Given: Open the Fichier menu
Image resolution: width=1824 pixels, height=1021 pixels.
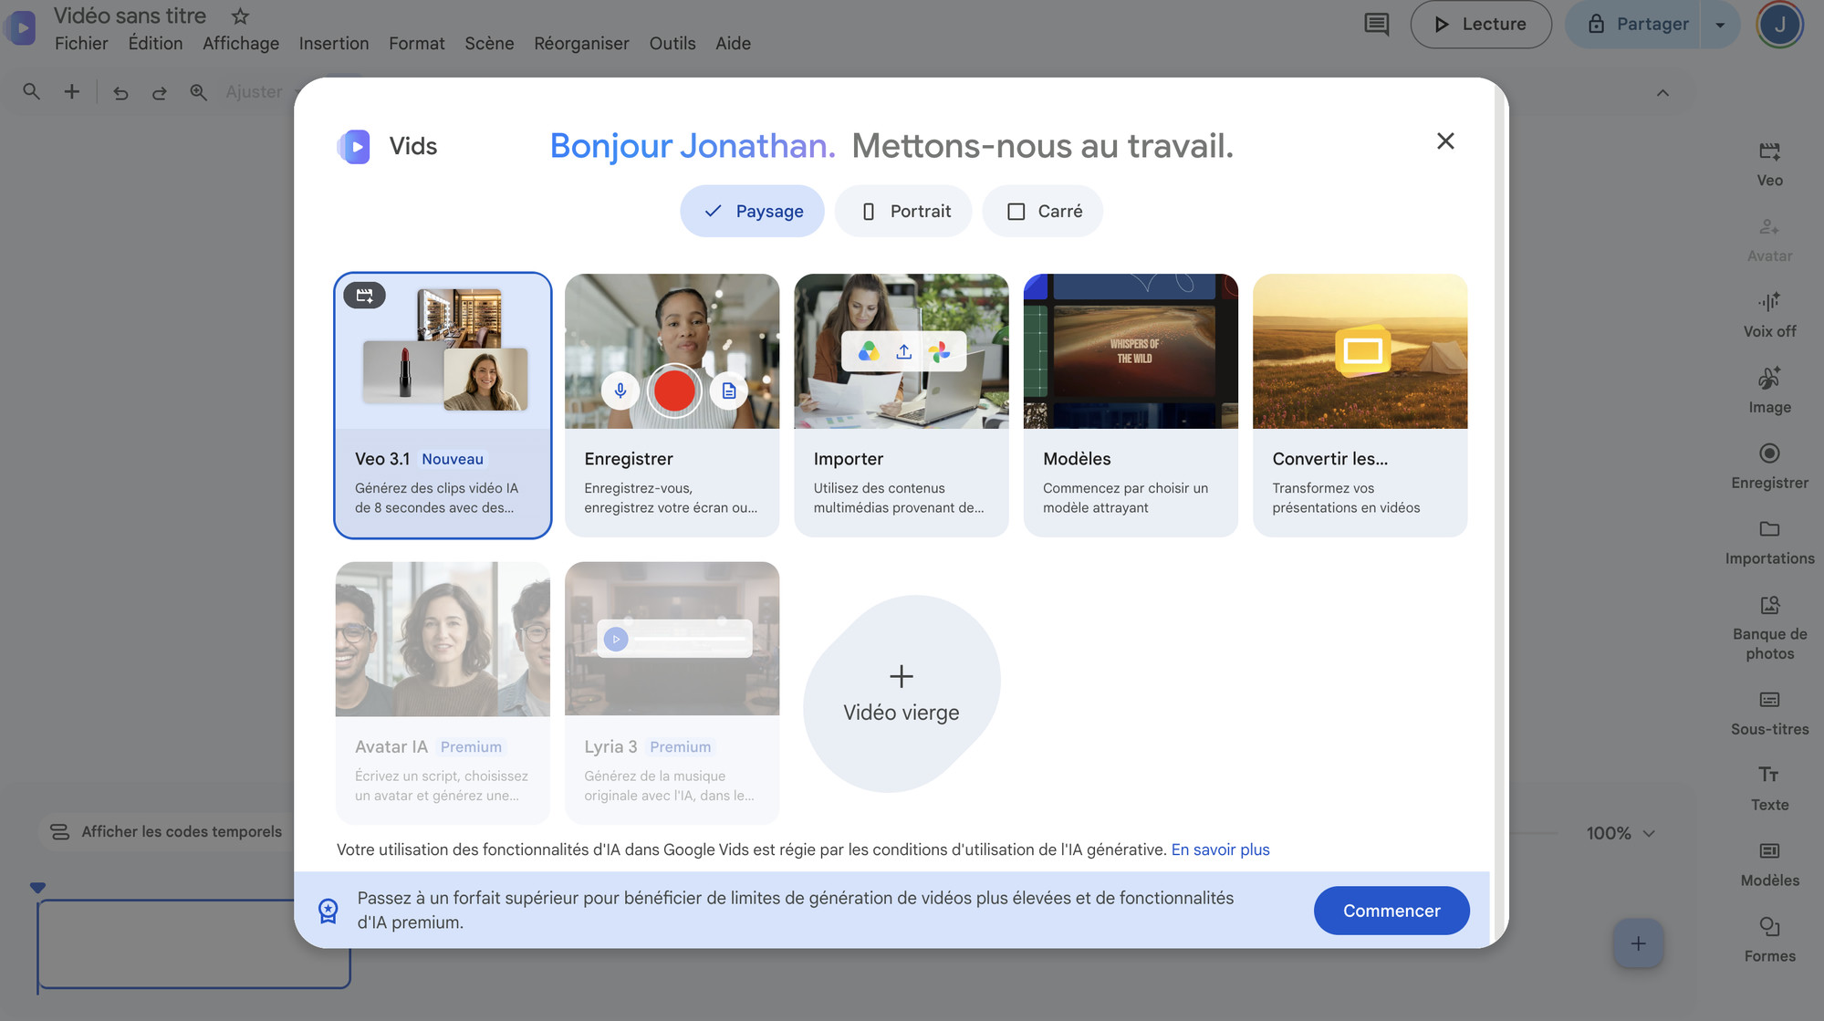Looking at the screenshot, I should click(x=81, y=43).
